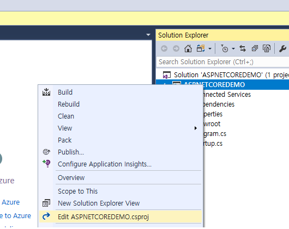Choose Scope to This

(x=121, y=191)
